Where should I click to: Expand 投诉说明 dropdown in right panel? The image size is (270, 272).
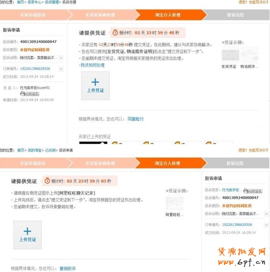(266, 214)
